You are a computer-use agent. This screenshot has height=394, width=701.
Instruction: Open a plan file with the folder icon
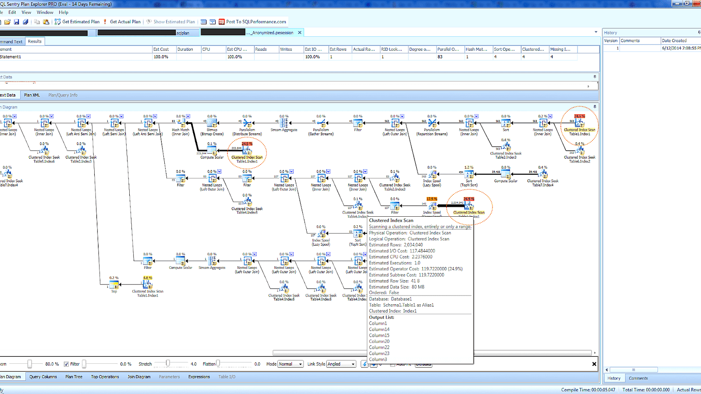click(x=7, y=21)
